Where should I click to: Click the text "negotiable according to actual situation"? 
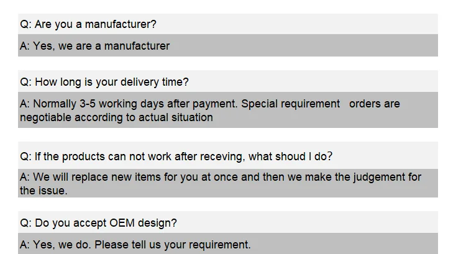[x=116, y=117]
